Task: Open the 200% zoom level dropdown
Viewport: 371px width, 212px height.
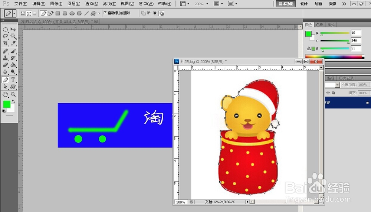Action: coord(207,4)
